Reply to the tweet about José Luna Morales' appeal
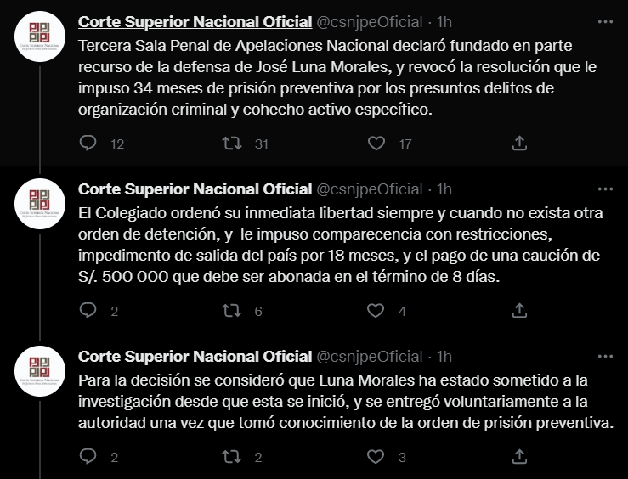This screenshot has width=628, height=479. [x=88, y=144]
